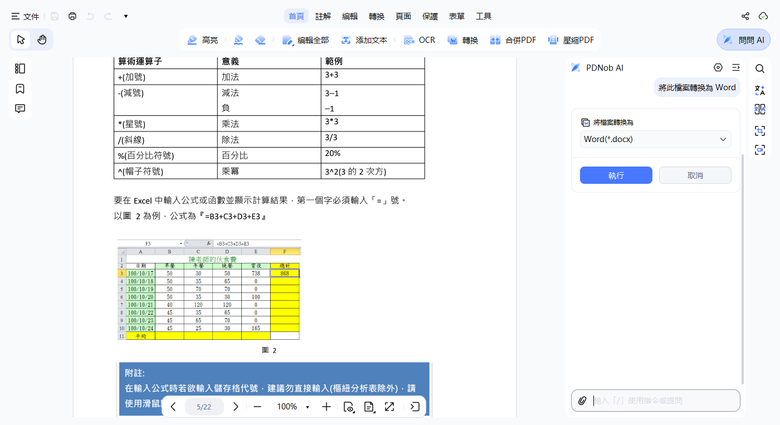780x425 pixels.
Task: Select the eraser tool icon
Action: [260, 40]
